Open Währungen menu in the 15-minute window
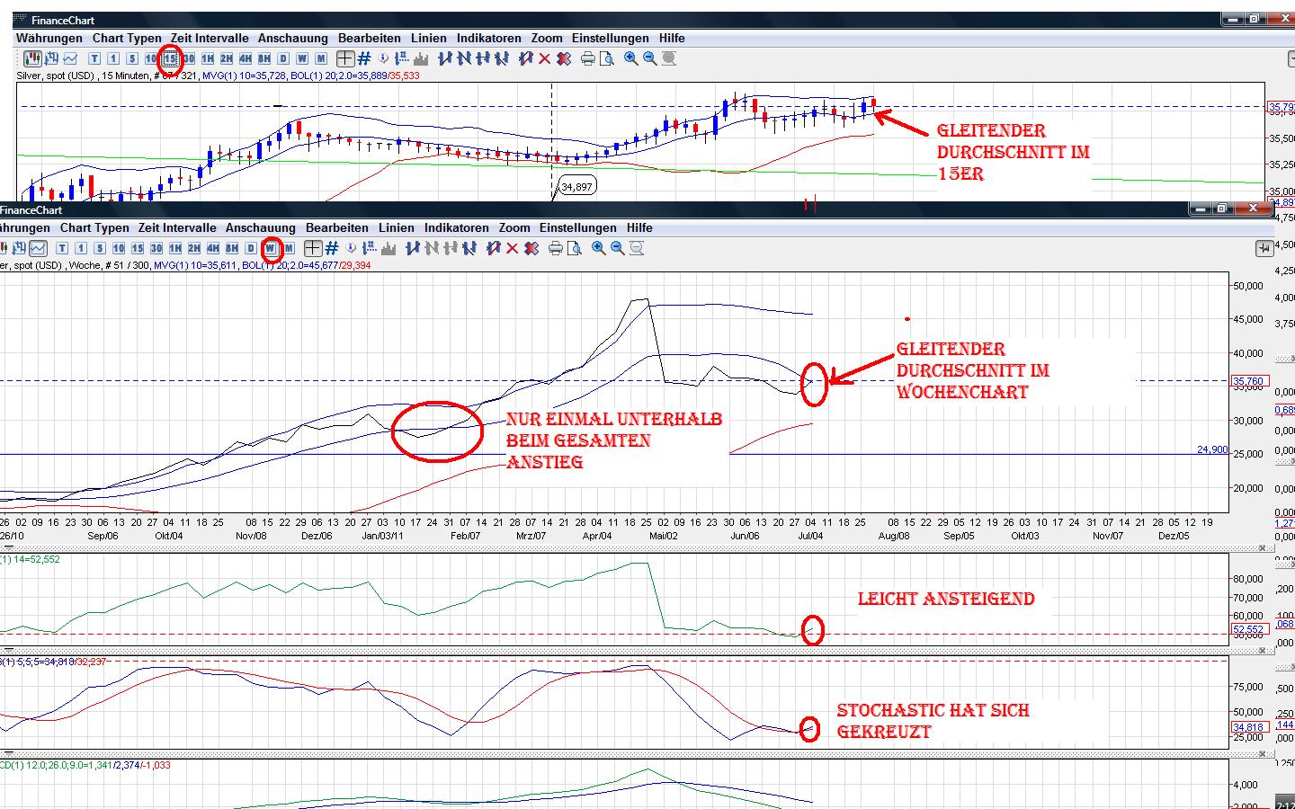Image resolution: width=1295 pixels, height=809 pixels. pos(49,38)
